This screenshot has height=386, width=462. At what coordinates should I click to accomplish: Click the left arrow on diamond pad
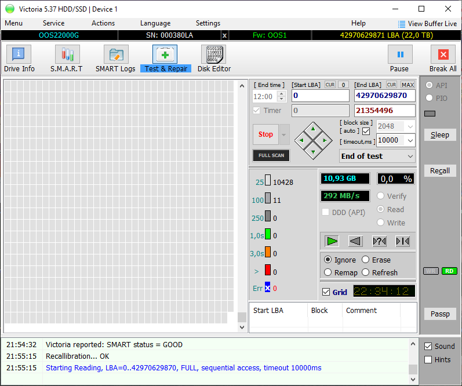(301, 141)
